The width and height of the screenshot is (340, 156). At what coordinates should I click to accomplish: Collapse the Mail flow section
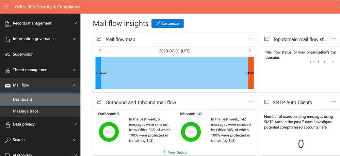[x=75, y=85]
